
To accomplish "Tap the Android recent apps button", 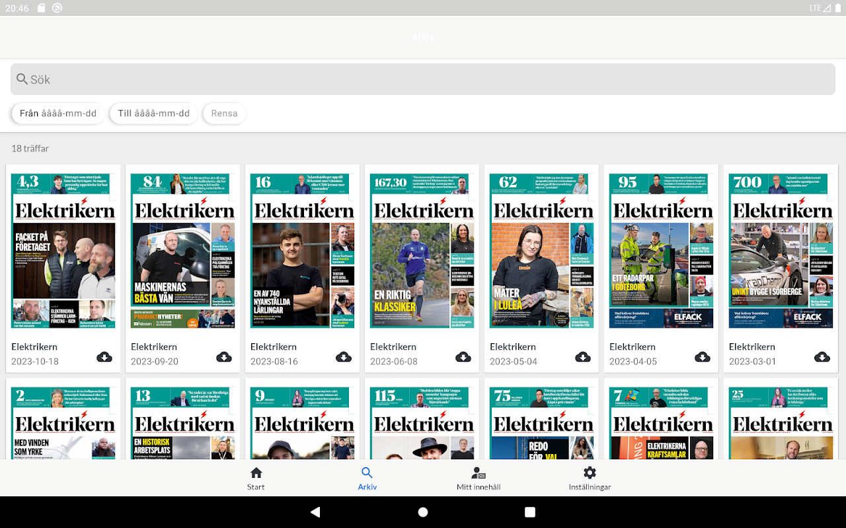I will (530, 512).
